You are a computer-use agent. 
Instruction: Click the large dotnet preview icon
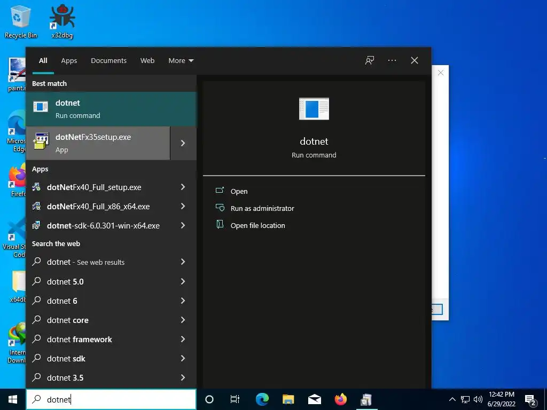pyautogui.click(x=314, y=109)
